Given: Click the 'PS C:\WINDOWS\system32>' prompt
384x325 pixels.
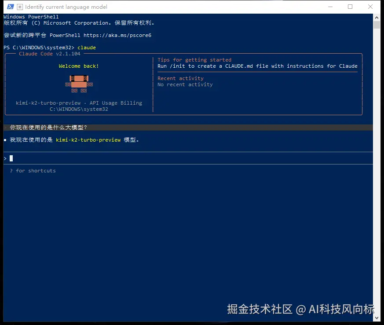Looking at the screenshot, I should click(39, 47).
